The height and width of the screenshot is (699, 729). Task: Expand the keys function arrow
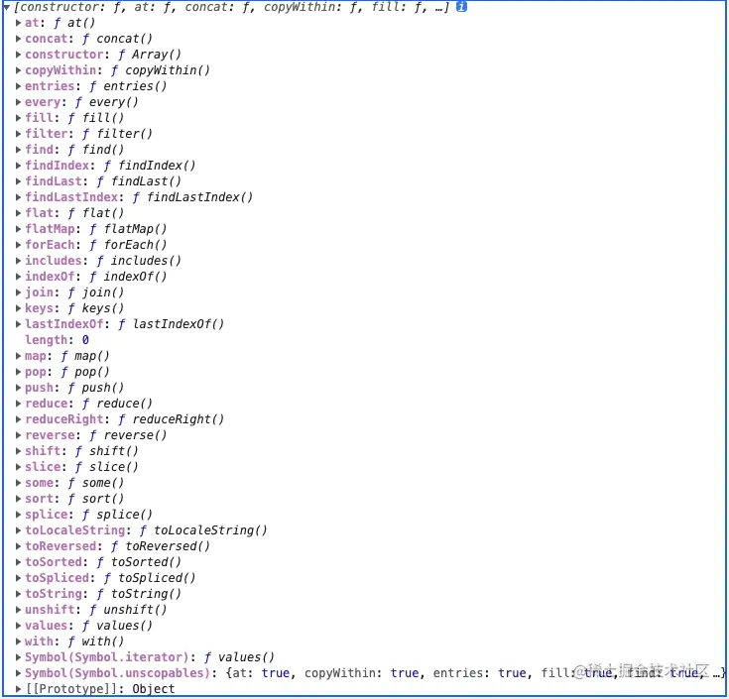click(18, 307)
